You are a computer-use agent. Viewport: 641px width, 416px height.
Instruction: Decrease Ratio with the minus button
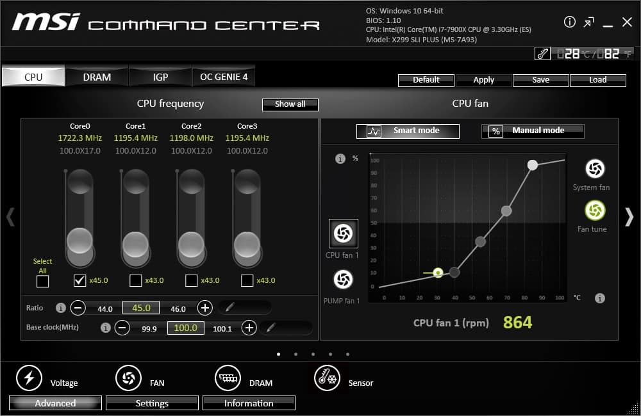click(x=78, y=307)
